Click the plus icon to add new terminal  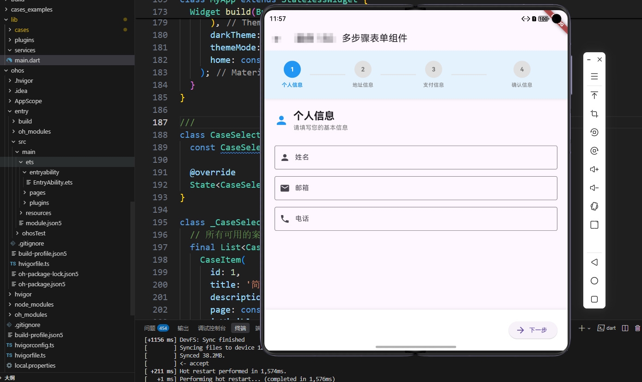point(582,328)
